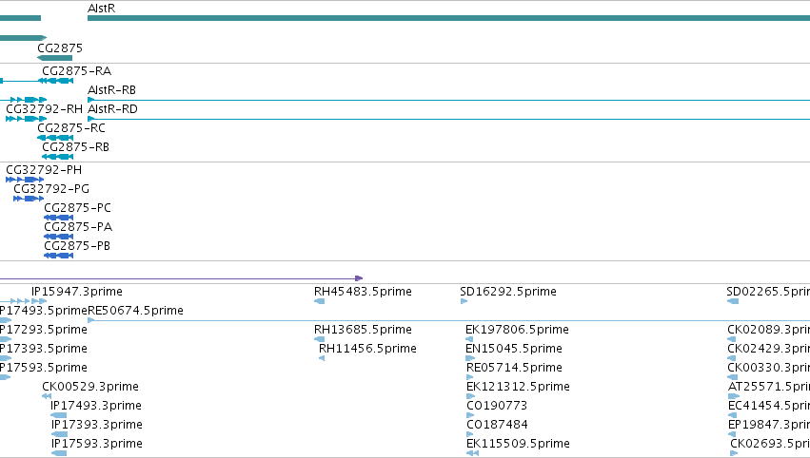This screenshot has width=810, height=458.
Task: Select the CG2875-PC protein label
Action: [77, 208]
